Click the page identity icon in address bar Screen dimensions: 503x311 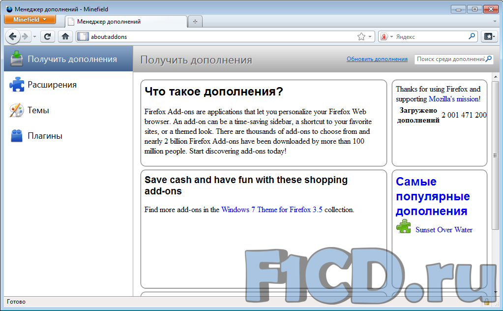tap(83, 36)
